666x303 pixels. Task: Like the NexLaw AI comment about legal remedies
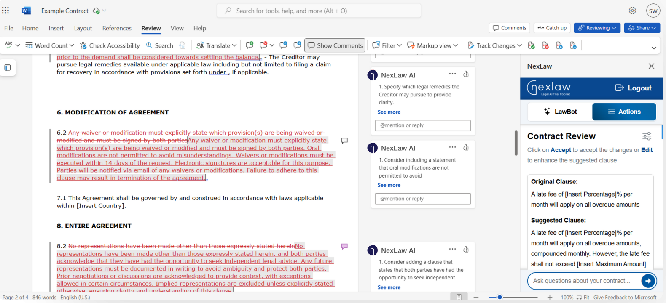(466, 74)
